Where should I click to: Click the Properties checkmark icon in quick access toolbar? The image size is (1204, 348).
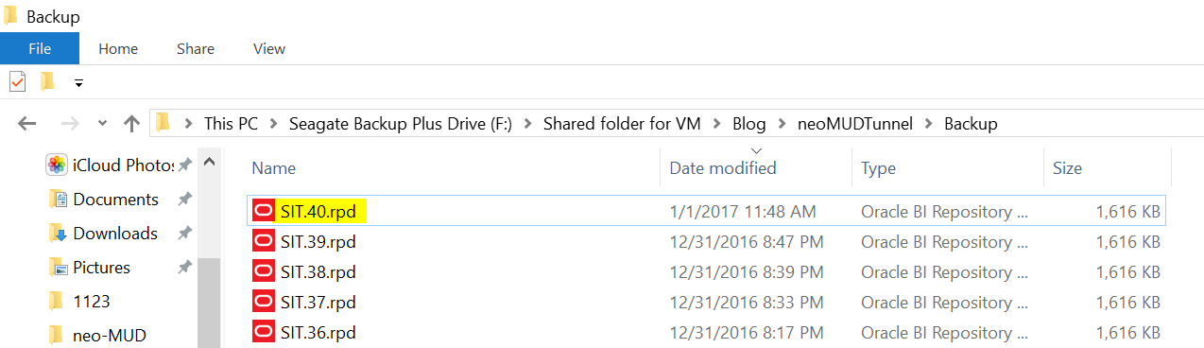[17, 82]
